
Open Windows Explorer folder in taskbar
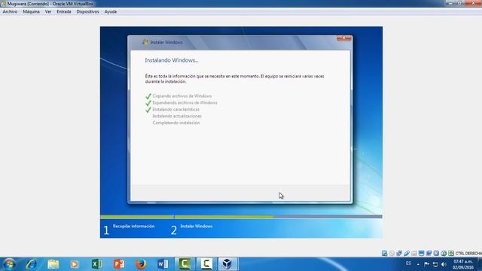click(53, 264)
